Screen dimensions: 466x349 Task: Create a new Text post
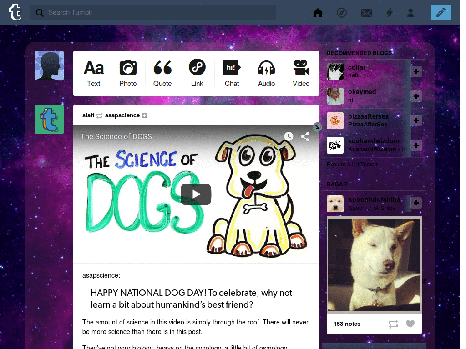(x=94, y=73)
